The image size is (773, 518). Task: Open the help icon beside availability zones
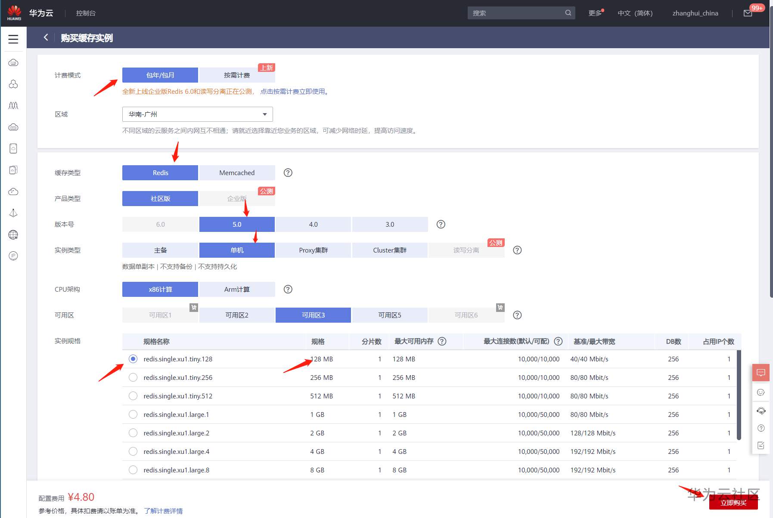click(x=518, y=315)
